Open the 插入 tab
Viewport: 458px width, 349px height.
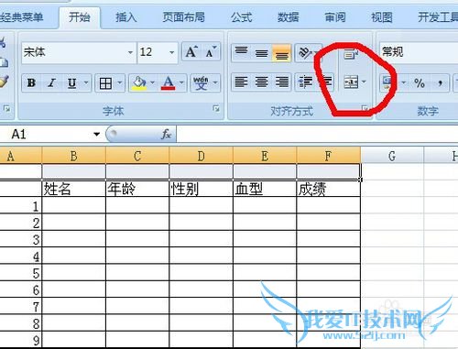(125, 17)
